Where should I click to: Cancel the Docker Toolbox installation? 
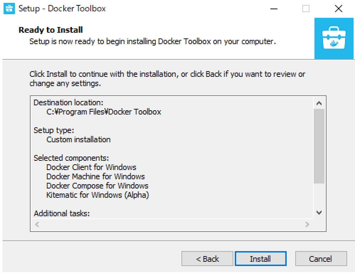[320, 259]
